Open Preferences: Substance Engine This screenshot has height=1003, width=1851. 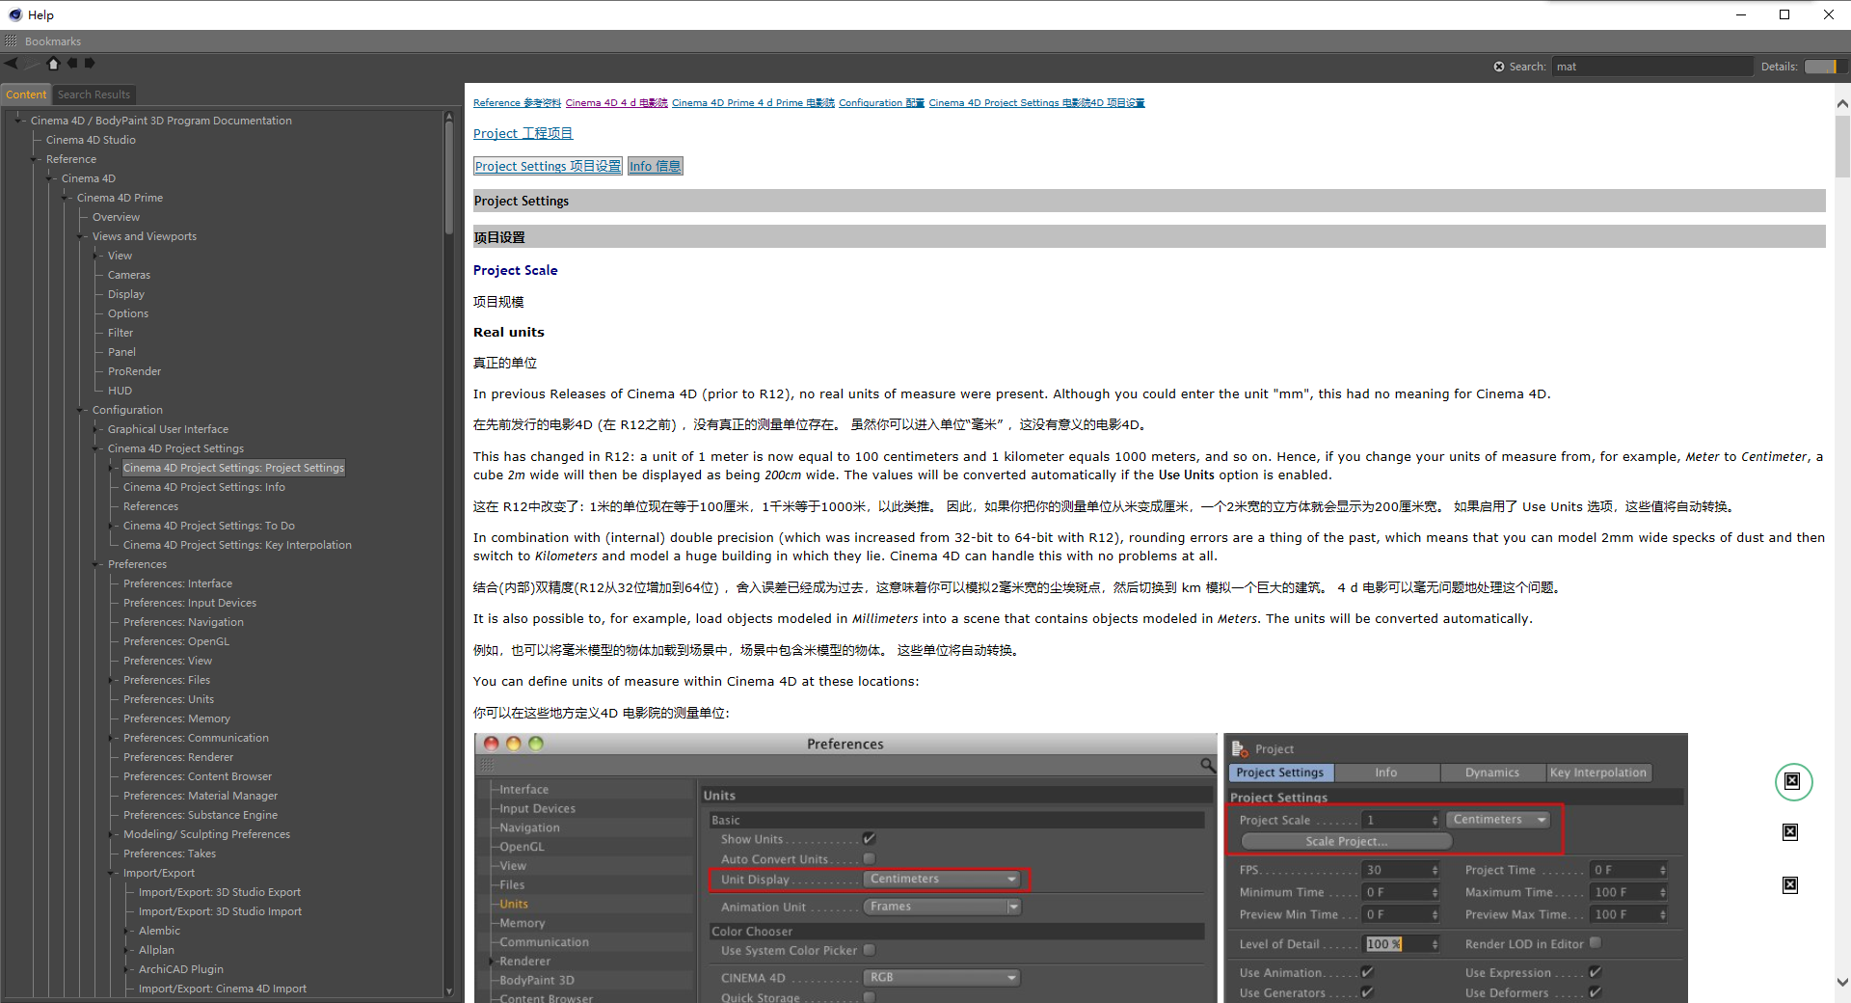tap(201, 815)
